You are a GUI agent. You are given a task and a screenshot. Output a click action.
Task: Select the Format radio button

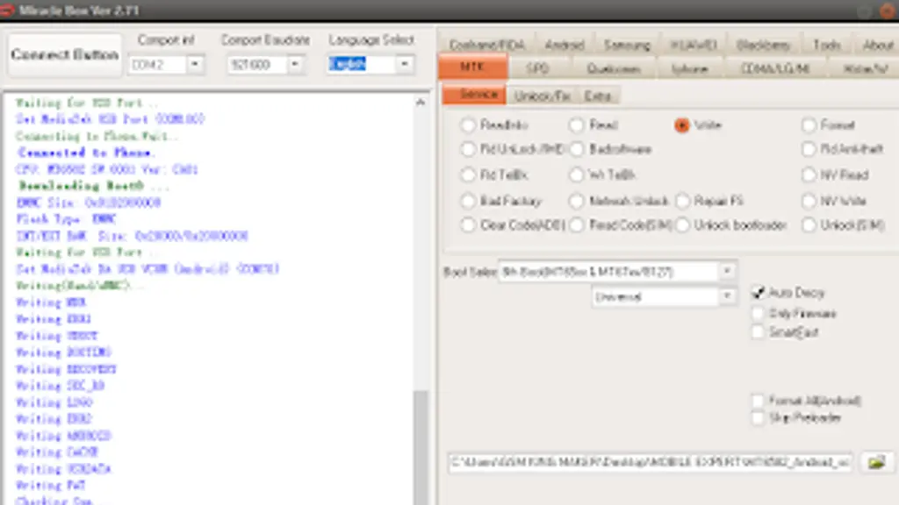(x=809, y=124)
